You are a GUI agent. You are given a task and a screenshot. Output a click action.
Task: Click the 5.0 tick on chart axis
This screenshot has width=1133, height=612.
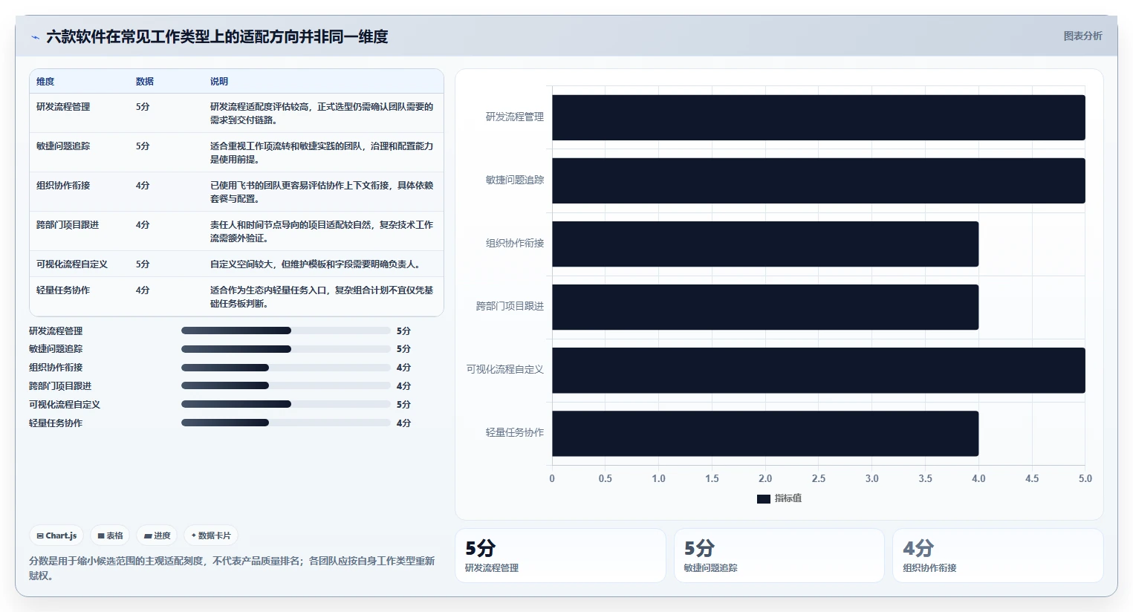1085,479
